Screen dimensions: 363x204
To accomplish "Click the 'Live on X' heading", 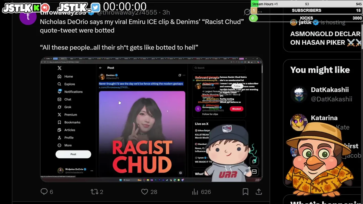I will click(202, 124).
